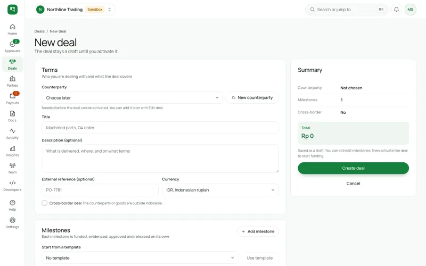Open Payouts in the sidebar
The image size is (426, 266).
[12, 99]
